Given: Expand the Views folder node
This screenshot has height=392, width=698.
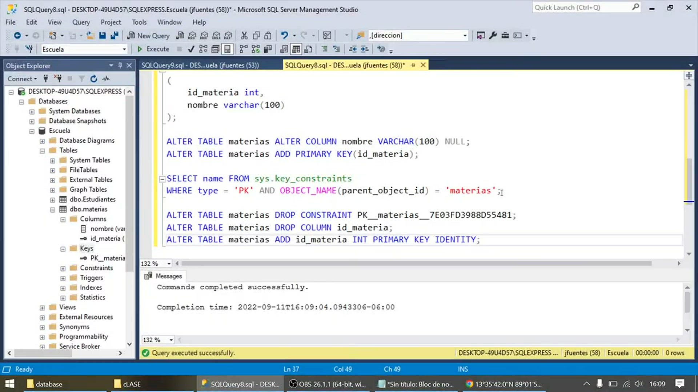Looking at the screenshot, I should [x=42, y=307].
